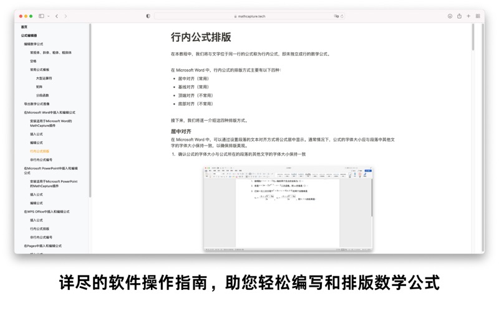Open 非行内公式编号 under the Word section
The height and width of the screenshot is (311, 499).
click(41, 160)
